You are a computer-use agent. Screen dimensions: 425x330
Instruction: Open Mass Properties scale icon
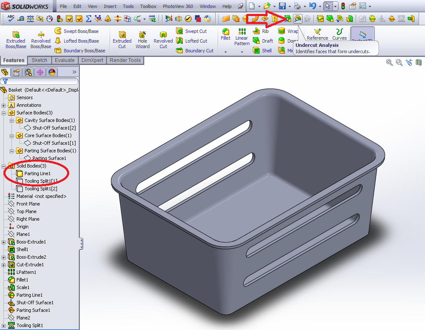click(30, 19)
